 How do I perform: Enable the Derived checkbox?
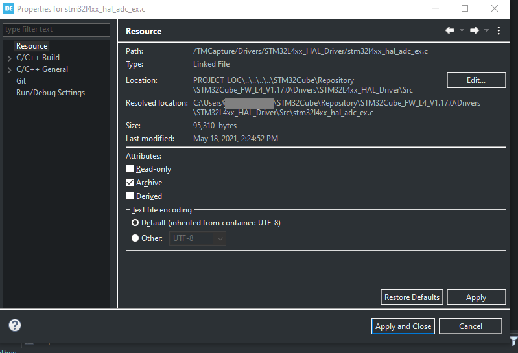[x=130, y=196]
